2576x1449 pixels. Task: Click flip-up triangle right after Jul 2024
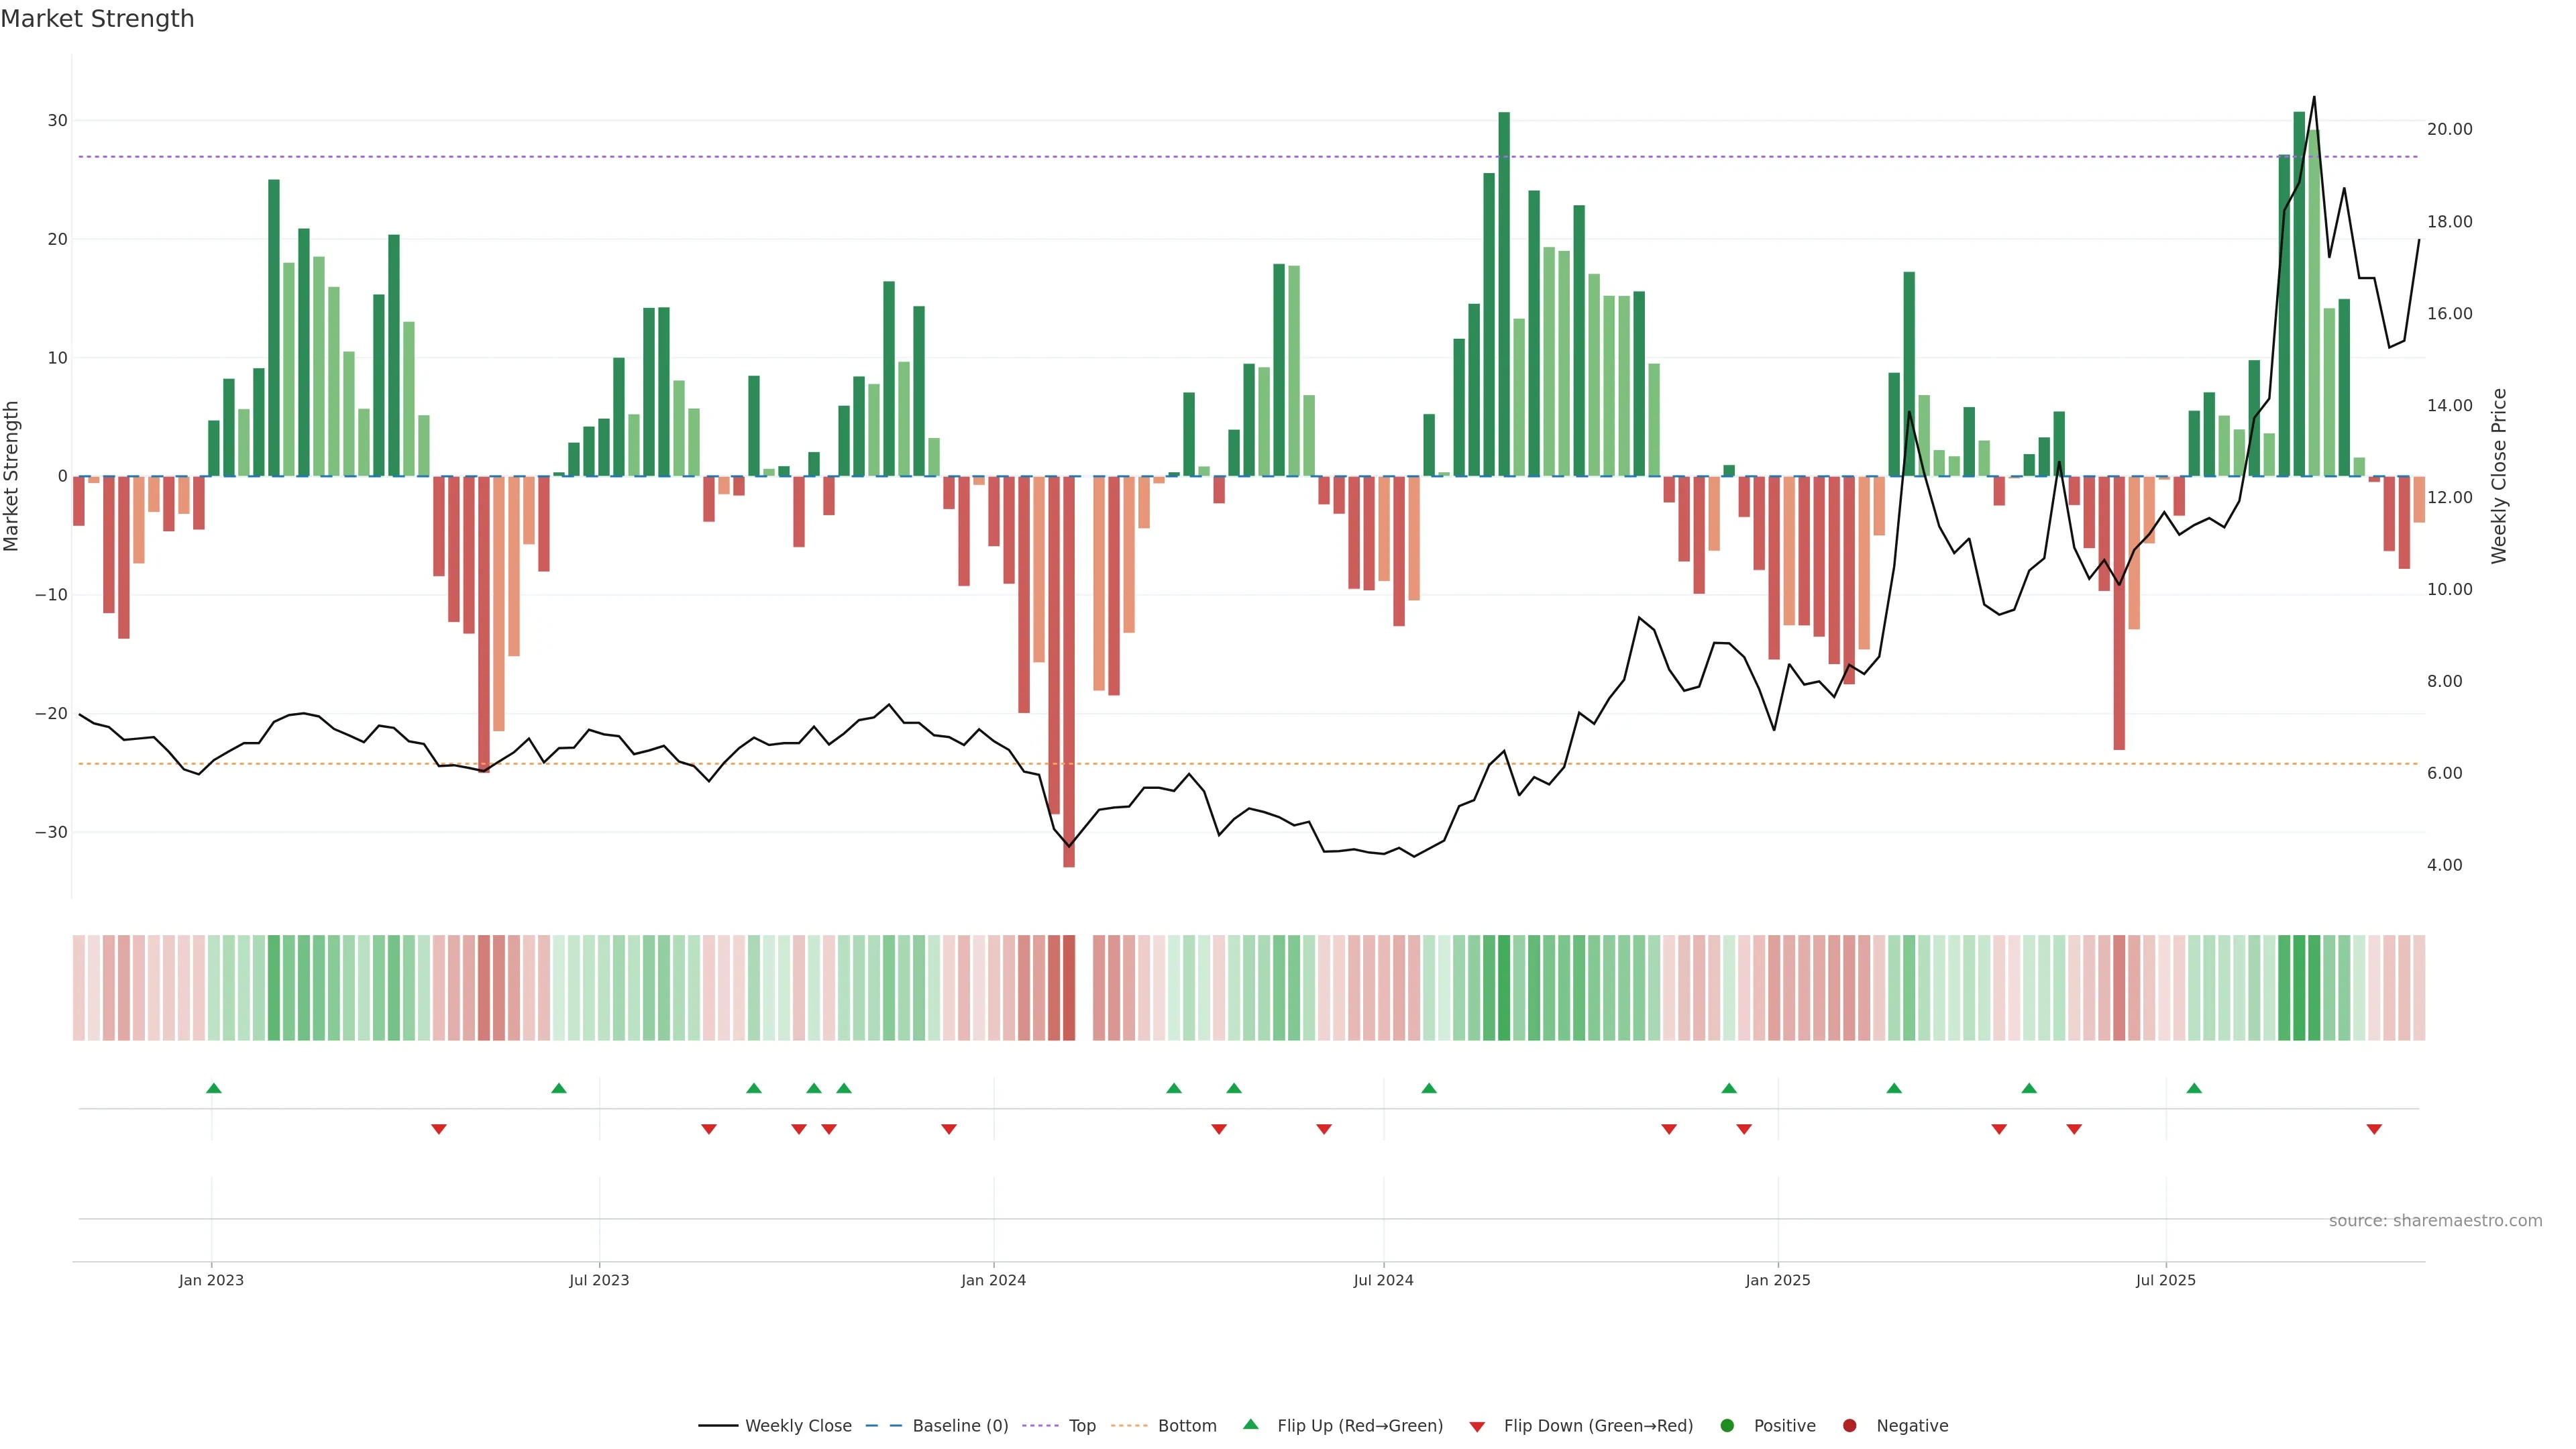click(1429, 1088)
